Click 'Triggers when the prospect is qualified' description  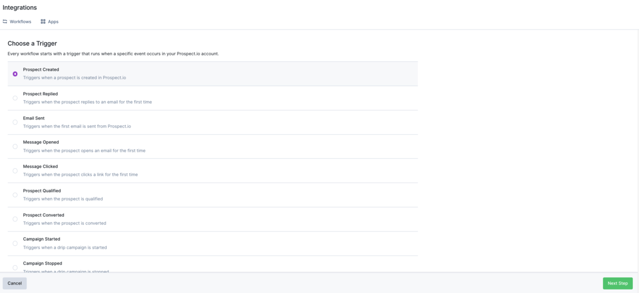click(x=63, y=199)
